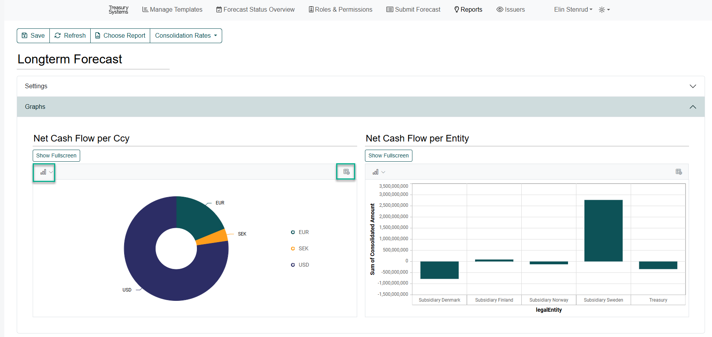Open Manage Templates page
The height and width of the screenshot is (337, 712).
pyautogui.click(x=172, y=10)
